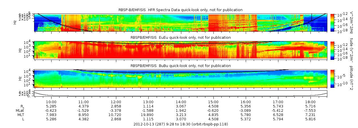Click the EuEu spectrogram plot area
The width and height of the screenshot is (358, 128).
pos(181,50)
